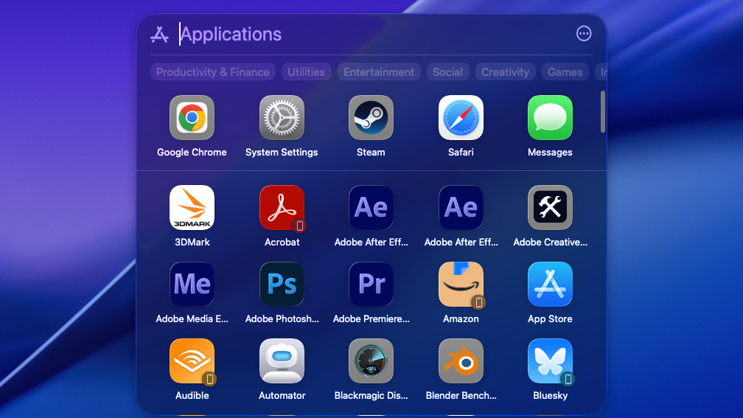The image size is (743, 418).
Task: Open Adobe Premiere Pro
Action: tap(371, 285)
